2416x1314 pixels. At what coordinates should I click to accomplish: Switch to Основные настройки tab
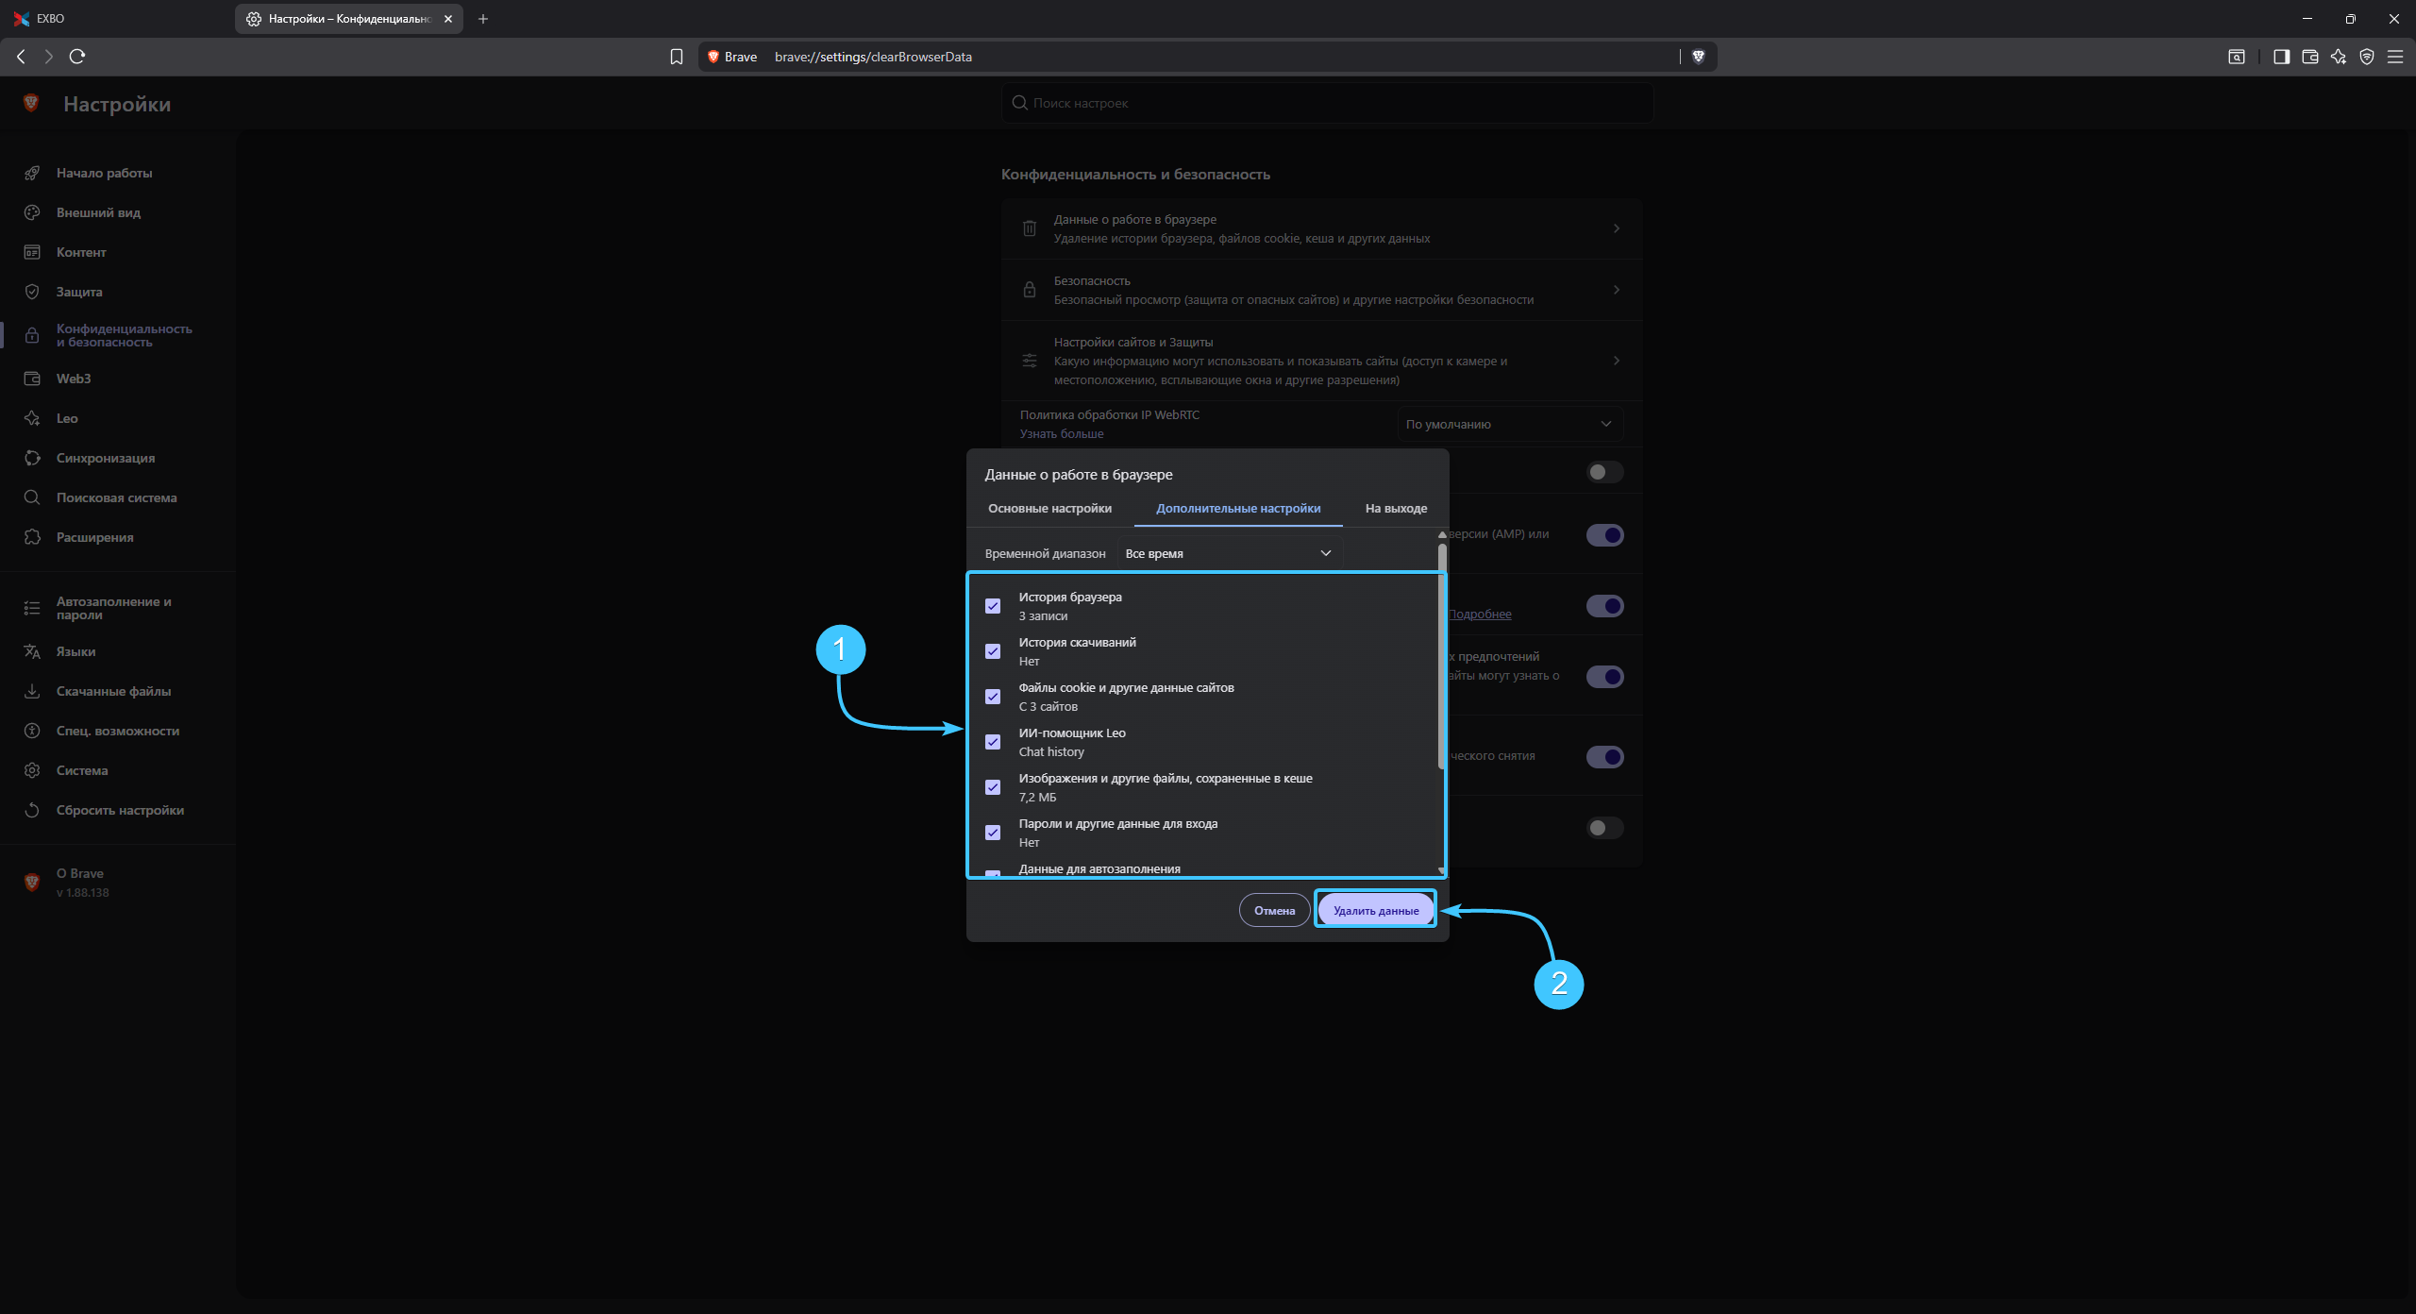click(x=1049, y=508)
